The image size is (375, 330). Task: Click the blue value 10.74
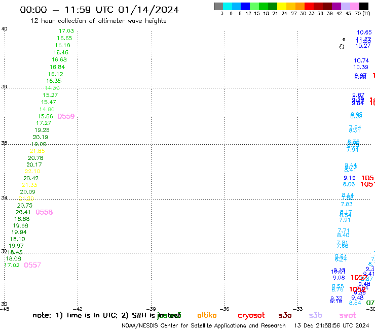click(361, 60)
